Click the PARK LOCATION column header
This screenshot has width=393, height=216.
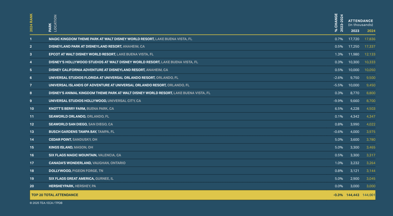click(52, 23)
